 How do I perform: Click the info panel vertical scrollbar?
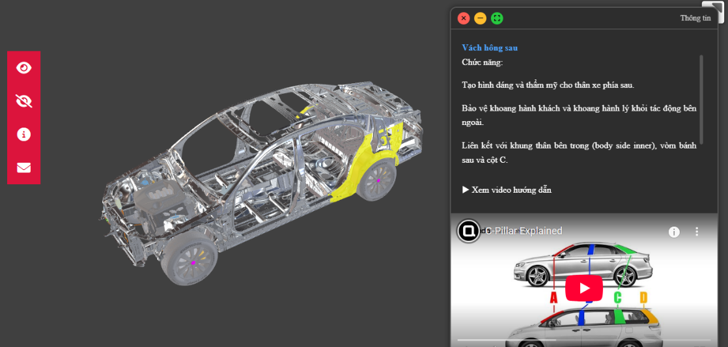(701, 99)
